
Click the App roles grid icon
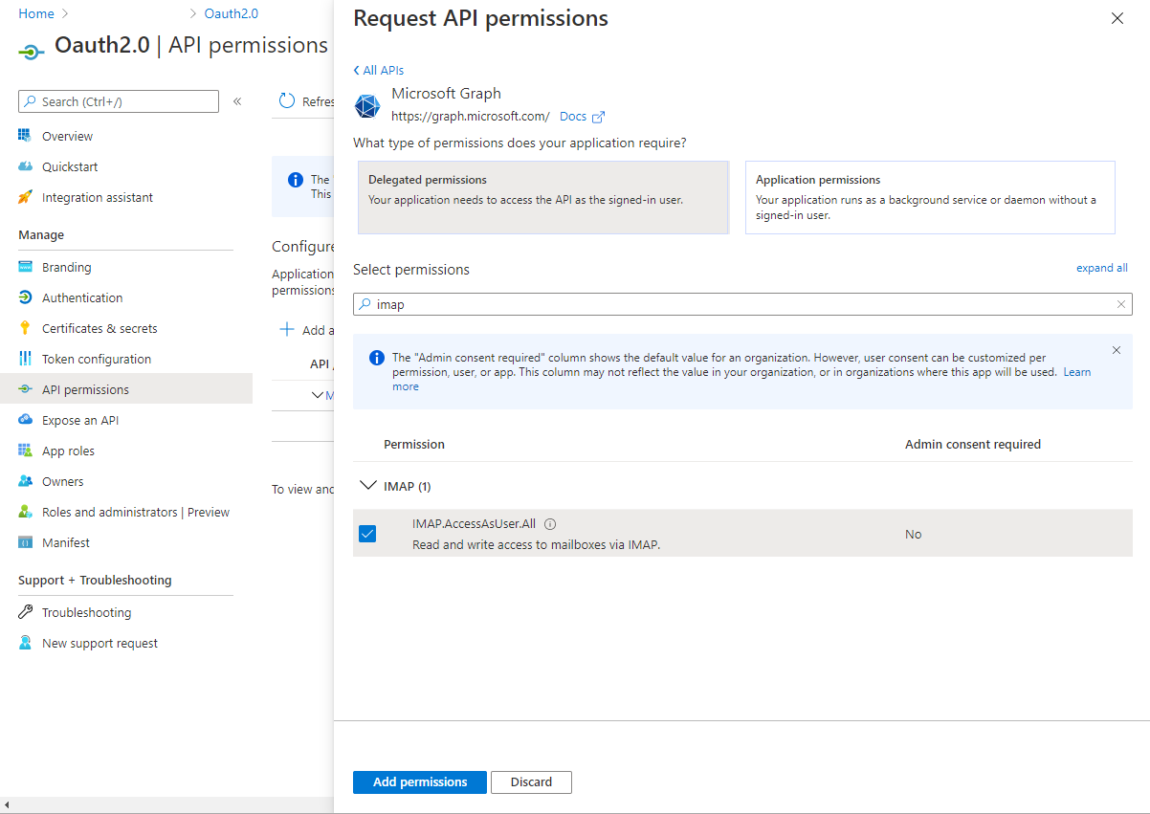(x=25, y=451)
